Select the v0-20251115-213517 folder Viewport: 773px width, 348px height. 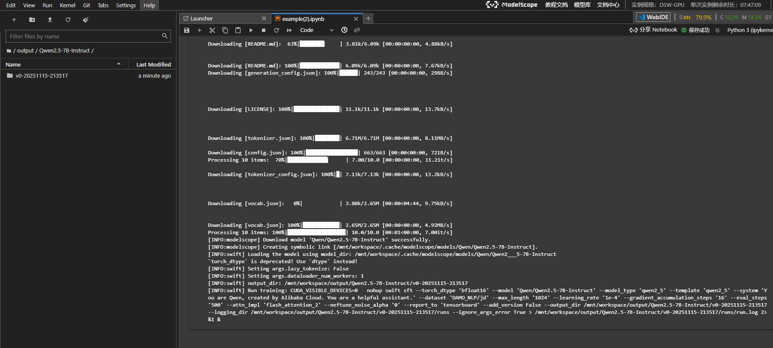[88, 75]
